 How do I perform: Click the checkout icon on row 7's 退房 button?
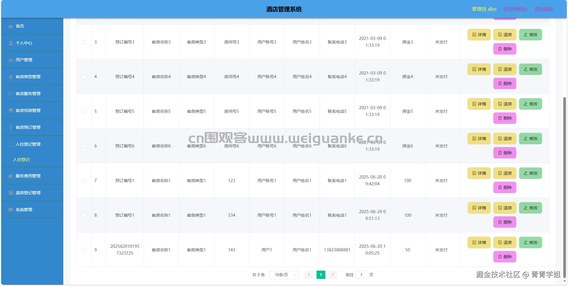(x=499, y=173)
